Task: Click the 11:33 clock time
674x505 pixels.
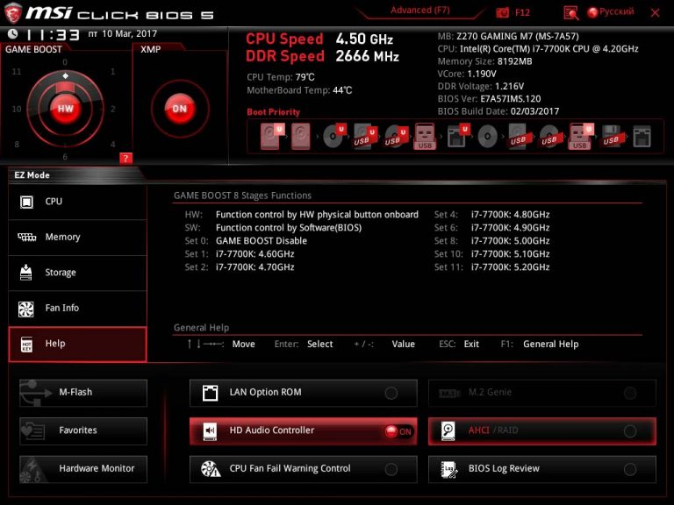Action: (x=53, y=35)
